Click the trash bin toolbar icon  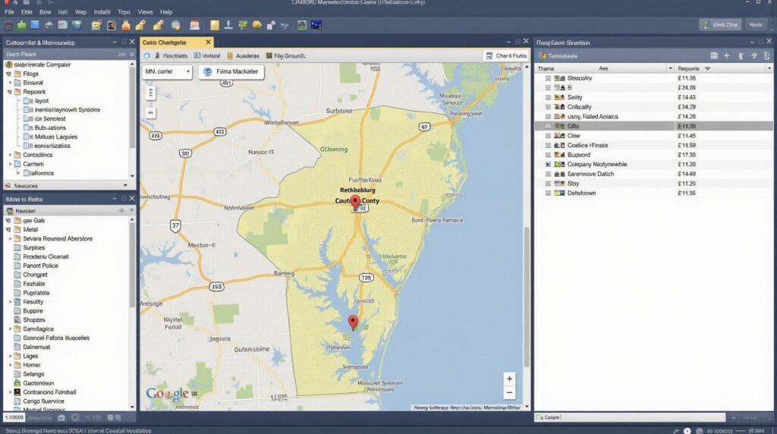point(8,25)
